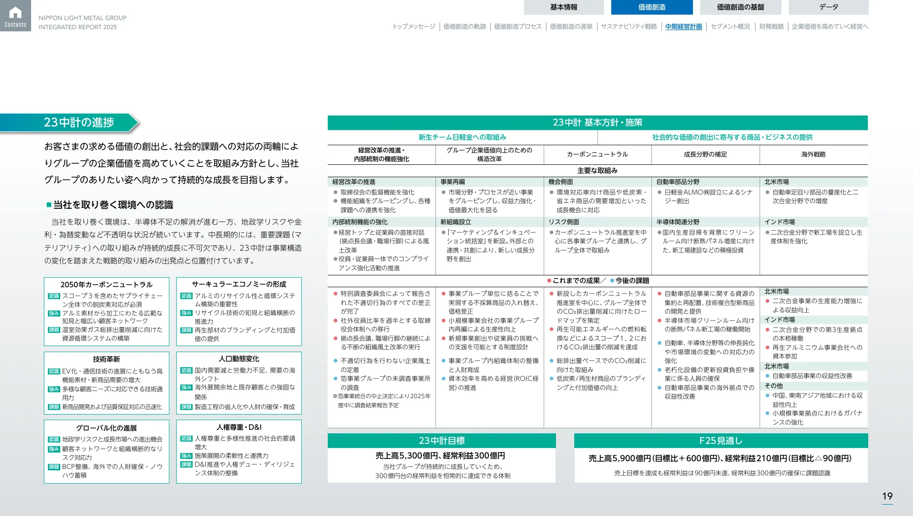Click the 新生チーム日軽金への取組み header
913x516 pixels.
[462, 137]
